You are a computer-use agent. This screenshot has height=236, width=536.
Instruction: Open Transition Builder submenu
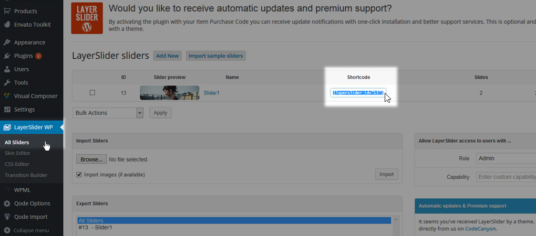pos(26,175)
